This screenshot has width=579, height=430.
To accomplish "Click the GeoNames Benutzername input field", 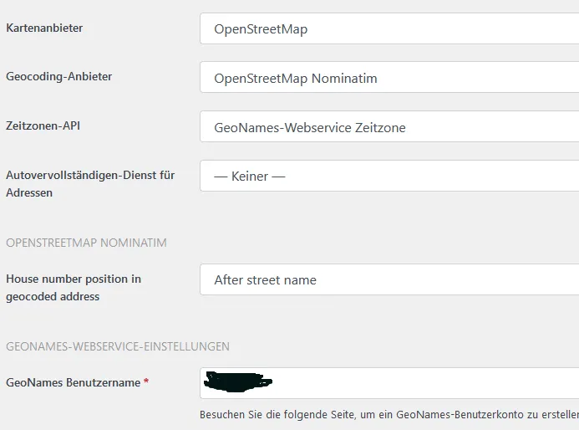I will pyautogui.click(x=389, y=383).
